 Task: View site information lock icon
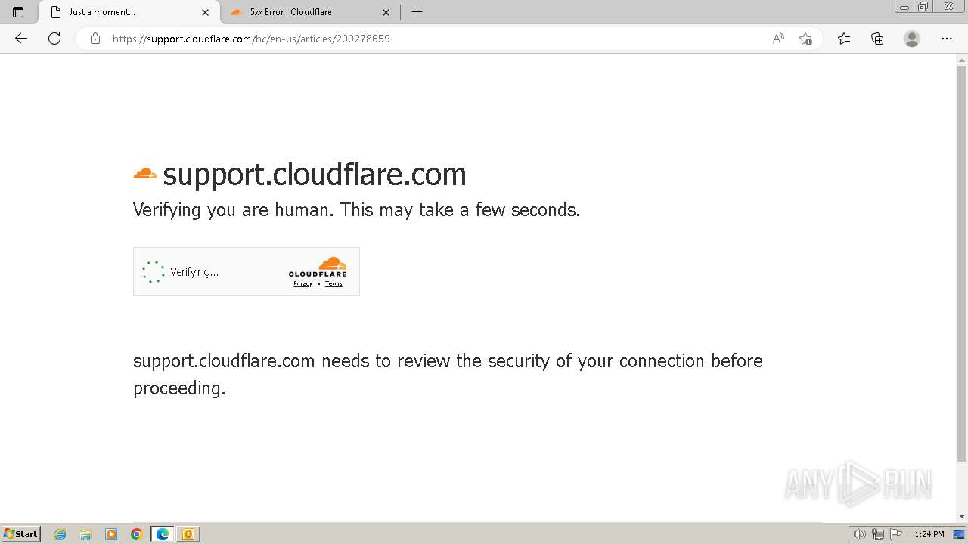(x=95, y=39)
